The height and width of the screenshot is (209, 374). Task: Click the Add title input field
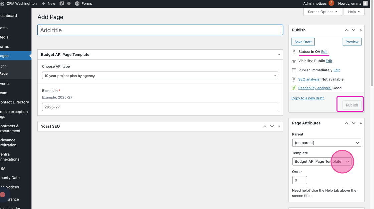[x=160, y=30]
